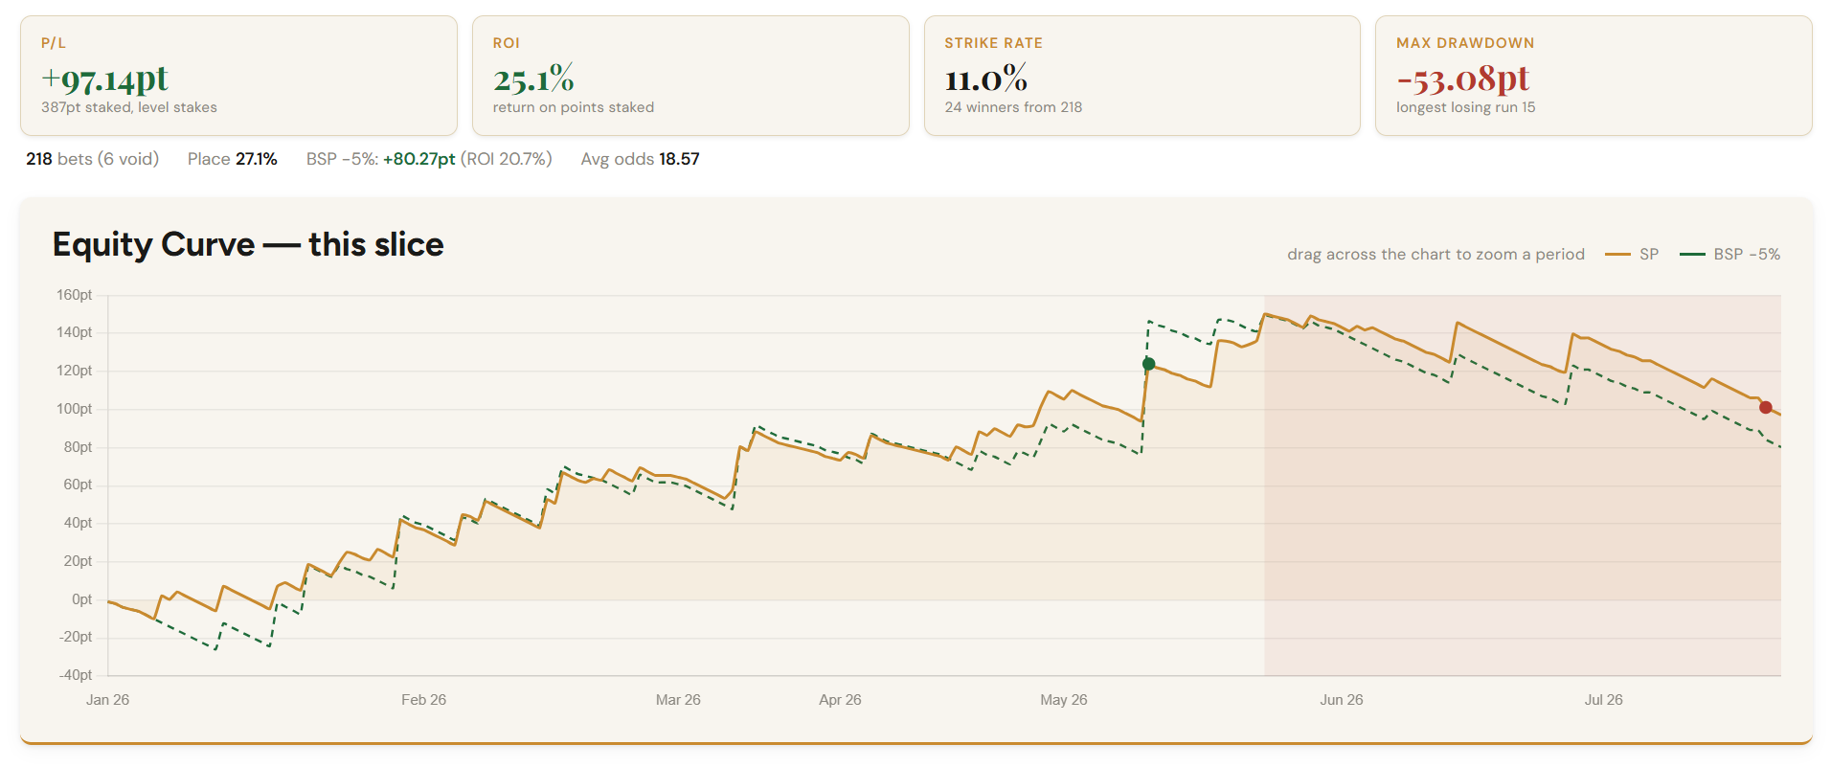Click the 0pt y-axis label
Image resolution: width=1831 pixels, height=767 pixels.
82,599
